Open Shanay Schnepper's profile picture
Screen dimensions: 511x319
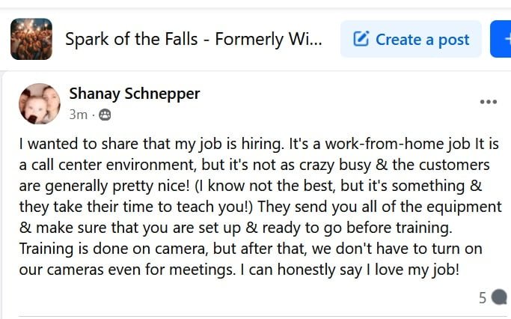(x=40, y=103)
